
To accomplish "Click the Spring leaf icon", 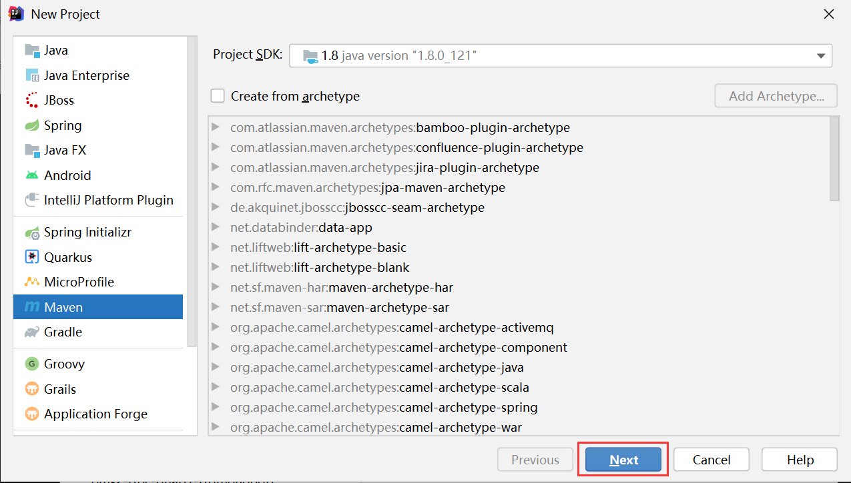I will [32, 125].
